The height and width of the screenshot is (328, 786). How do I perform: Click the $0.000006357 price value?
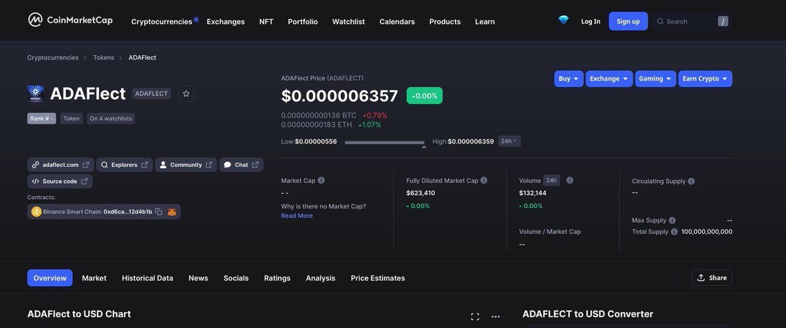click(339, 96)
